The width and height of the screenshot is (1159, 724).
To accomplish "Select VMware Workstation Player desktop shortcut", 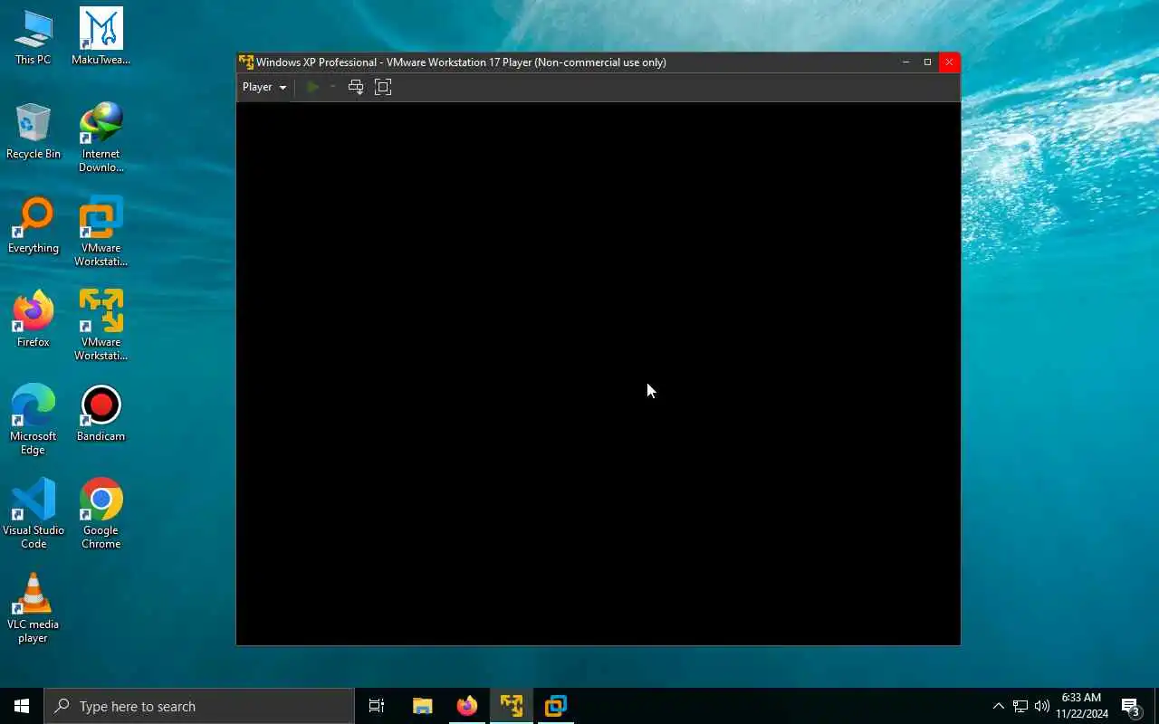I will [101, 326].
